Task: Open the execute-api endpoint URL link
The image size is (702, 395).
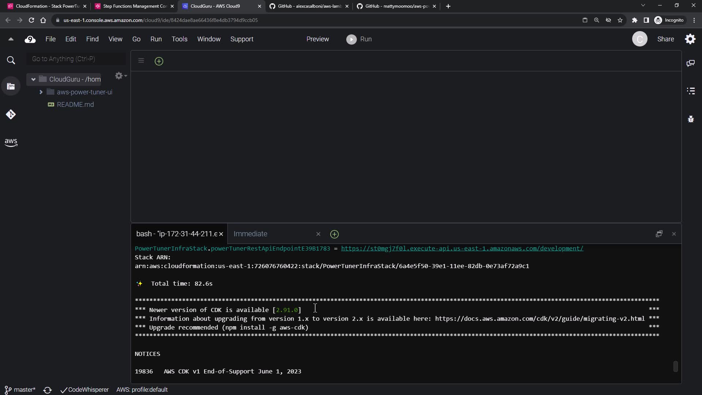Action: pyautogui.click(x=462, y=248)
